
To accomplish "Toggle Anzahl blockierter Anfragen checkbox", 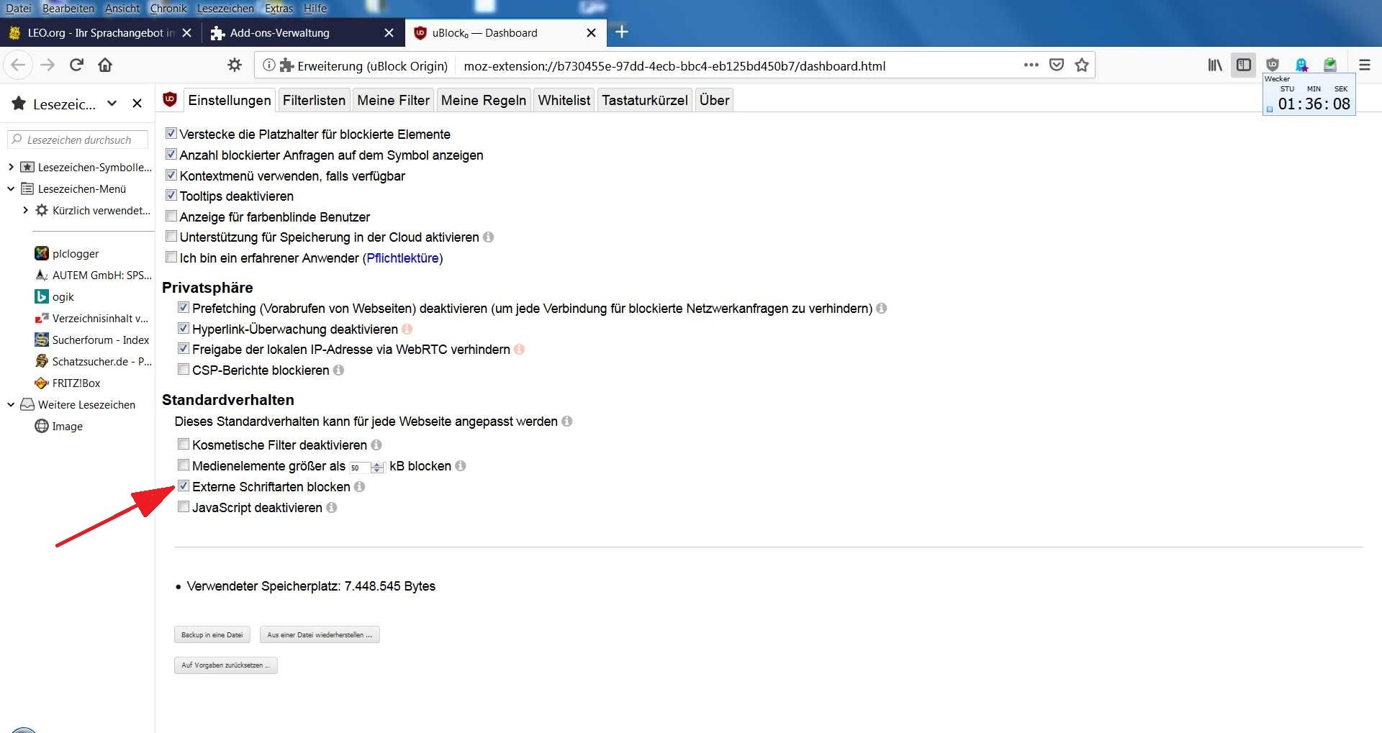I will point(171,154).
